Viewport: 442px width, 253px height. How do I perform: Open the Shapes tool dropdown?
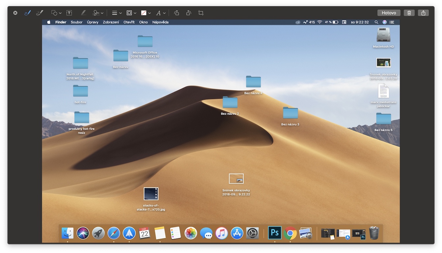[x=56, y=13]
